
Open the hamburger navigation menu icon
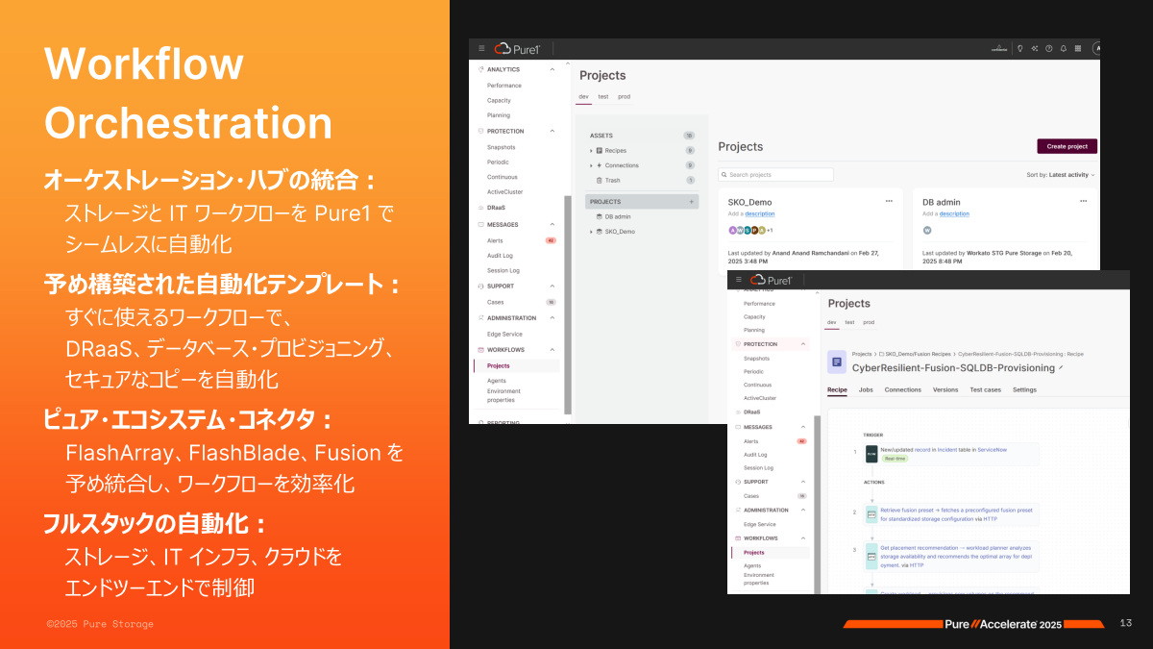[x=480, y=48]
